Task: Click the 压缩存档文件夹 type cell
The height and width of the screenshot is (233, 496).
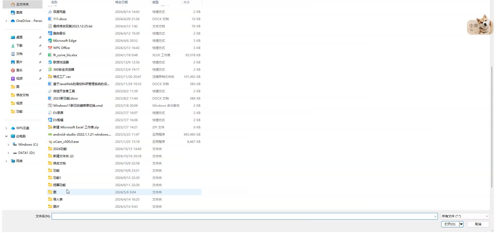Action: pos(163,77)
